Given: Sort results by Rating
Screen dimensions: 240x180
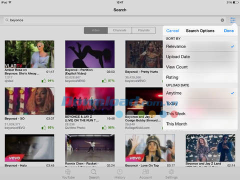Looking at the screenshot, I should (200, 77).
